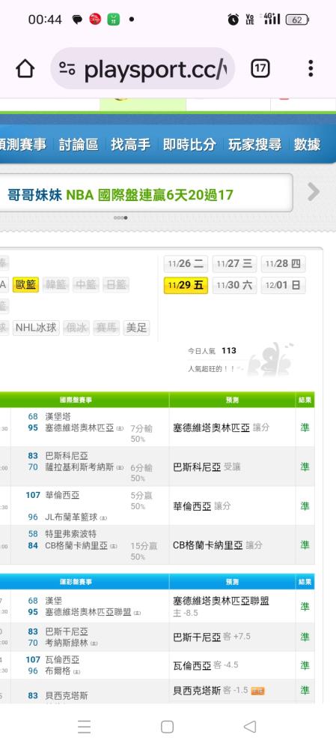Tap the battery indicator showing 62
The width and height of the screenshot is (336, 750).
pyautogui.click(x=297, y=19)
